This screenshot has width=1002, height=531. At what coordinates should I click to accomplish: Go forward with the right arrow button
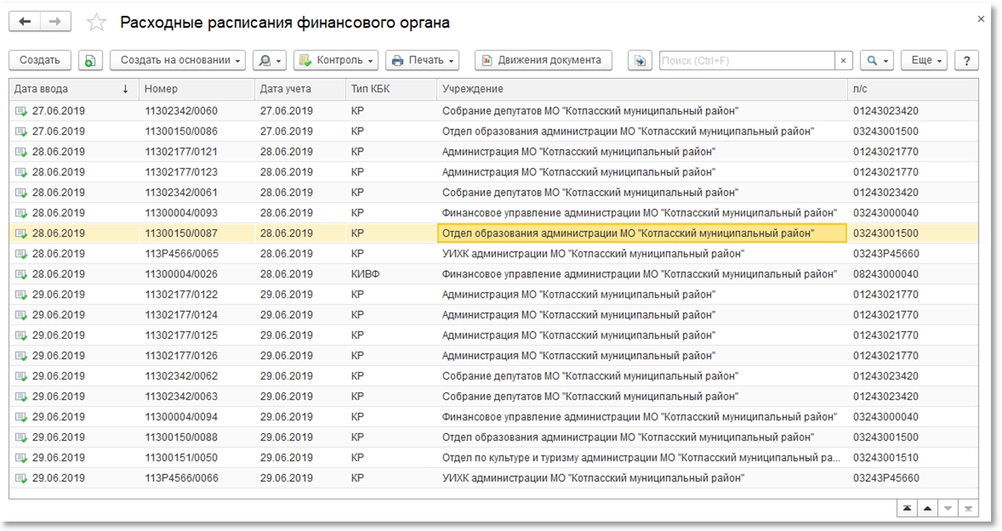pos(55,22)
